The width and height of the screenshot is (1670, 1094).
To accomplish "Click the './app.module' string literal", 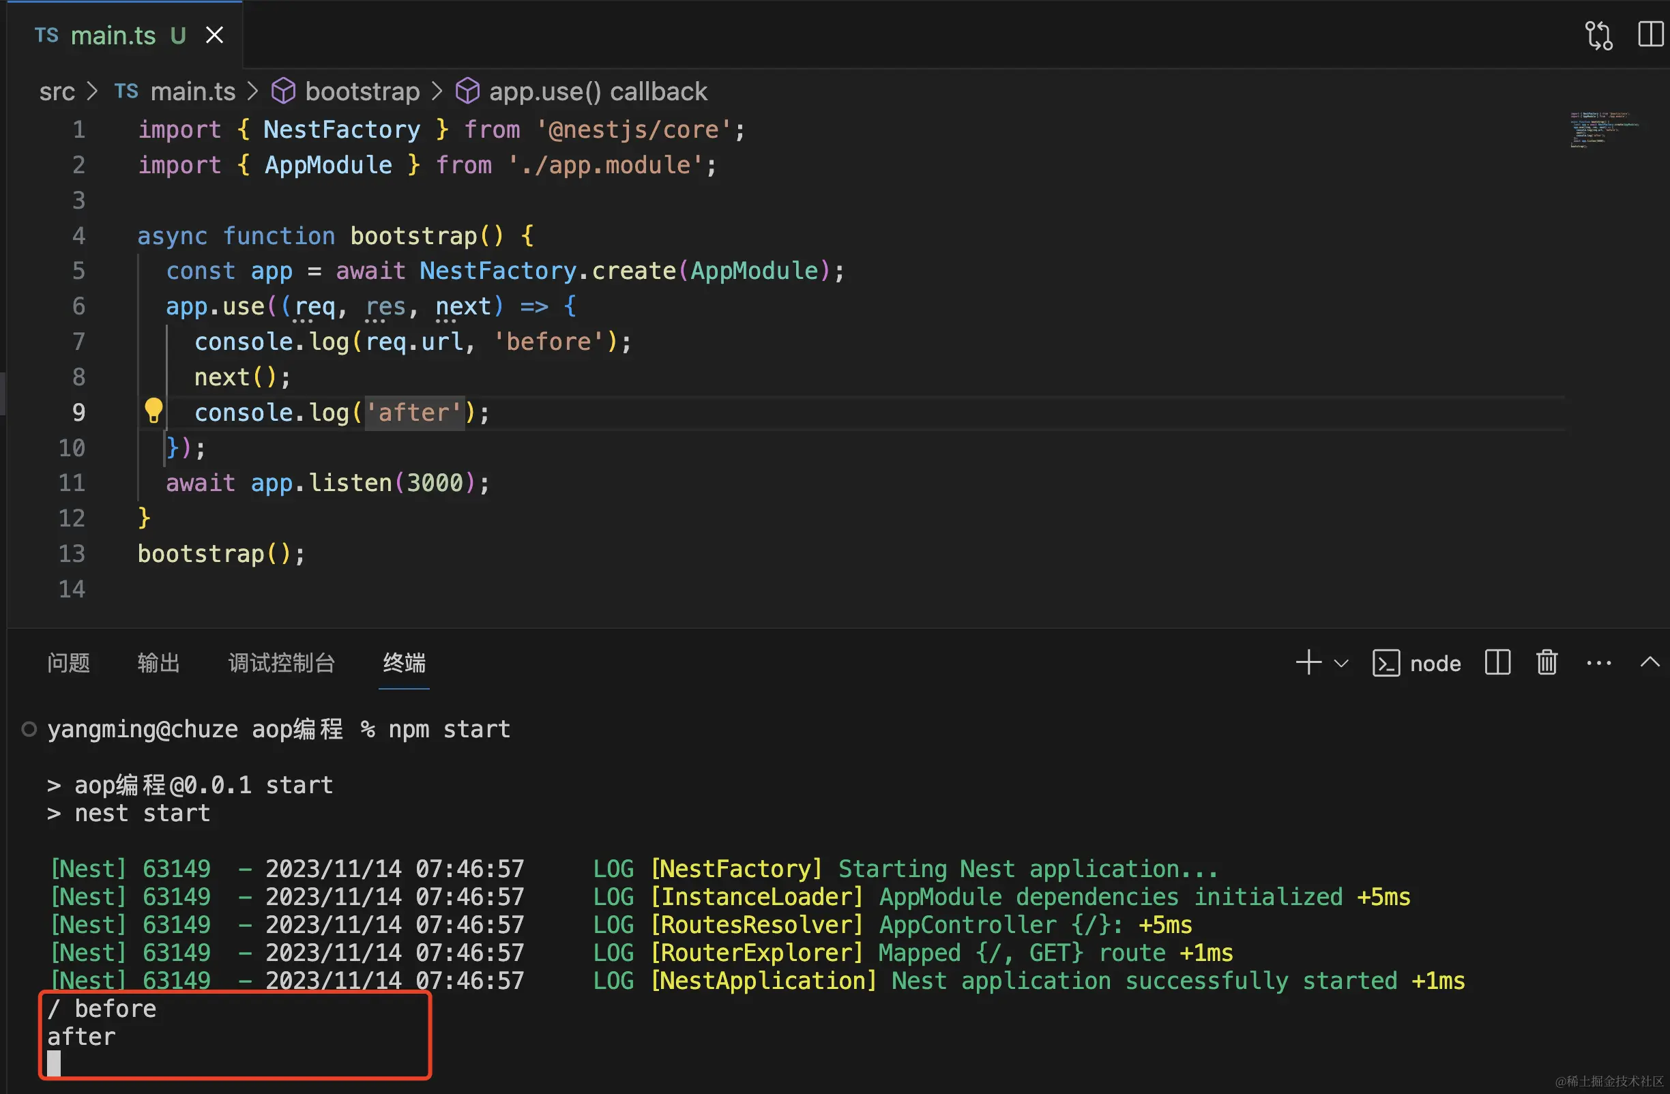I will (605, 166).
